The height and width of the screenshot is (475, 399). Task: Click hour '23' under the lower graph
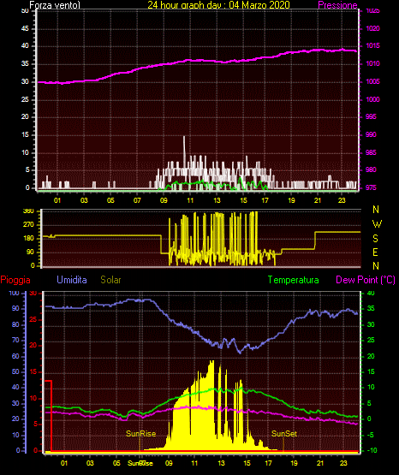343,463
